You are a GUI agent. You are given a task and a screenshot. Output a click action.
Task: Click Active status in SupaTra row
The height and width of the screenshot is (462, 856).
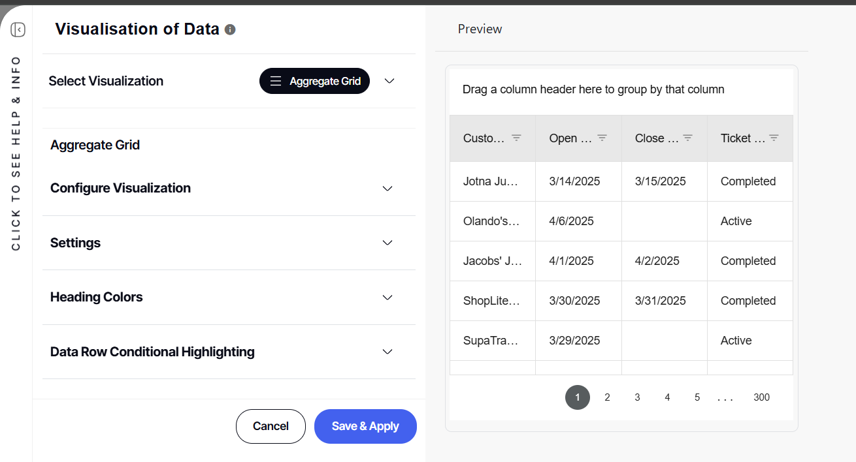[750, 341]
